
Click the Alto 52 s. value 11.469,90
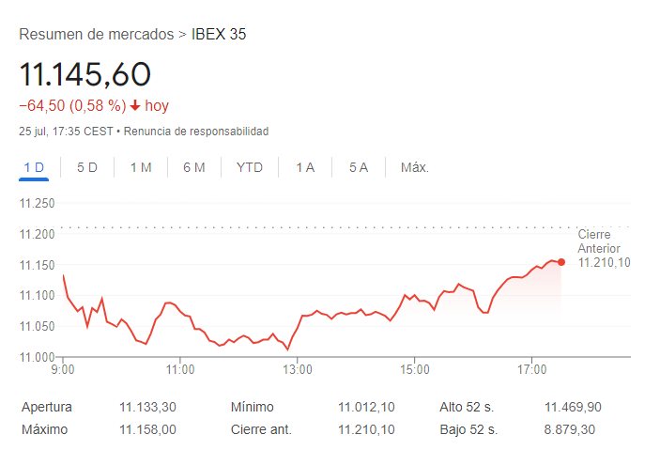[x=573, y=408]
